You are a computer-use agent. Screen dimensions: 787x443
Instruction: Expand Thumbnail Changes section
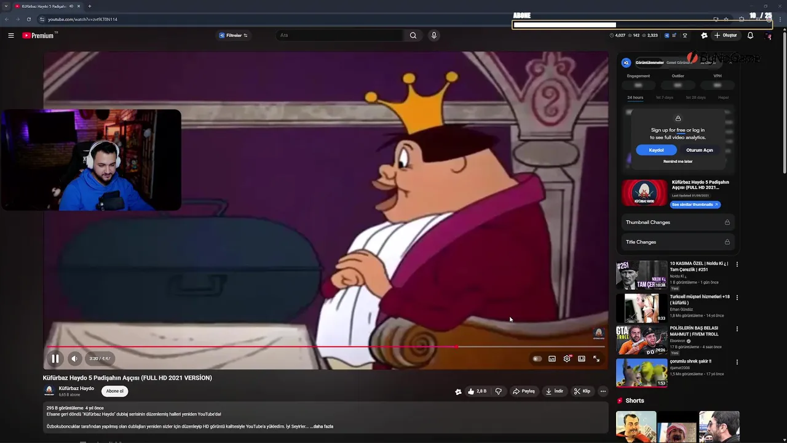point(678,222)
